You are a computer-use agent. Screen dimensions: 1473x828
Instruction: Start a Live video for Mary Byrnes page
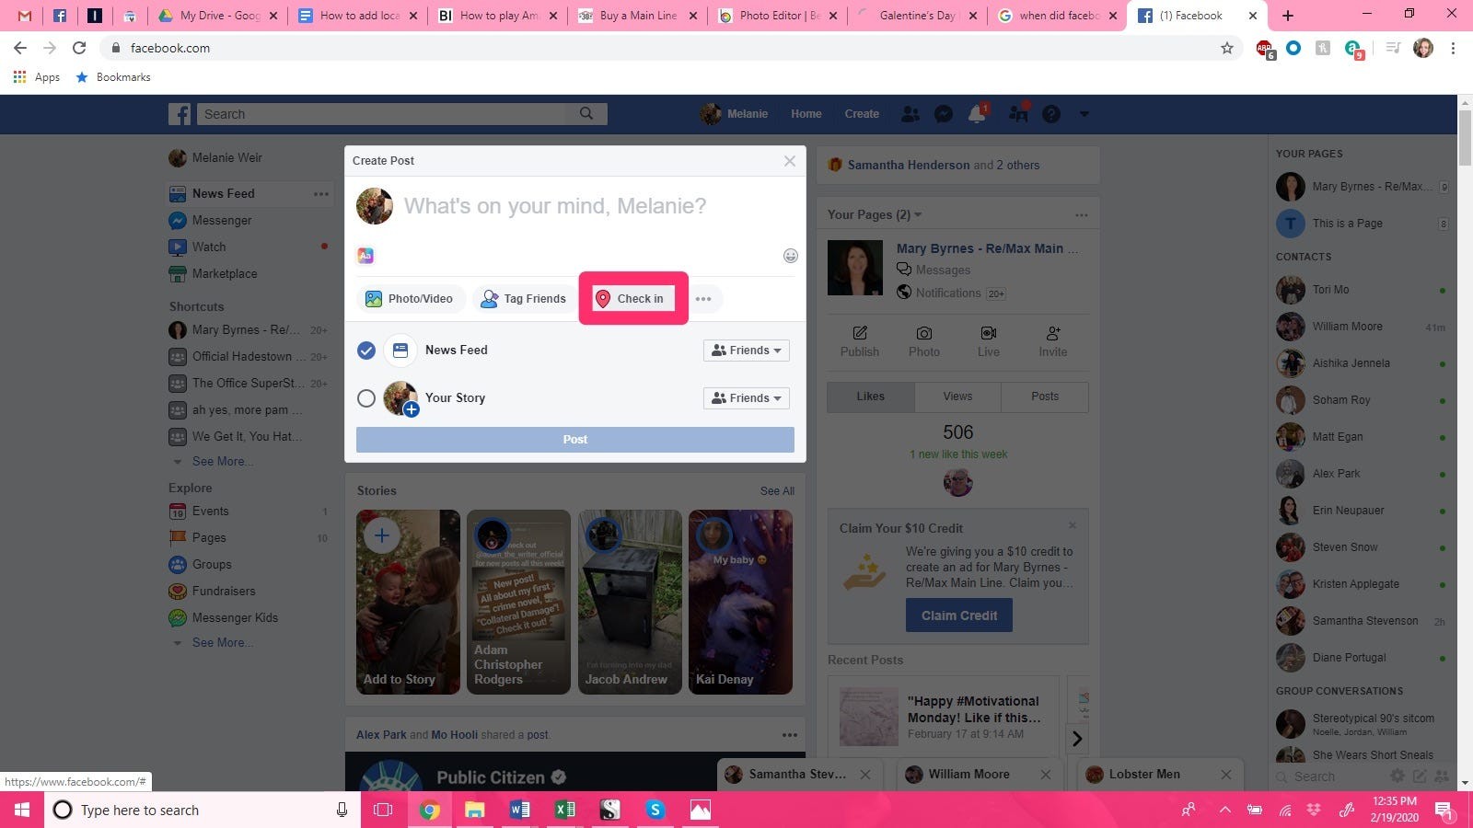[x=988, y=340]
